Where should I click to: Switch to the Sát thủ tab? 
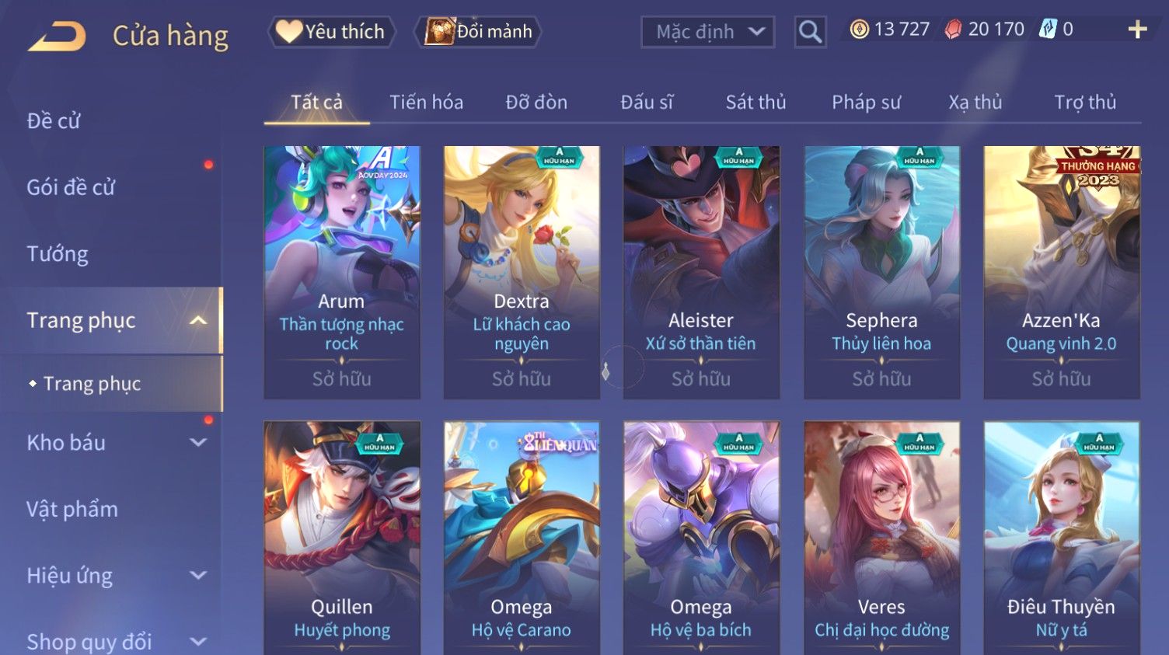[755, 103]
